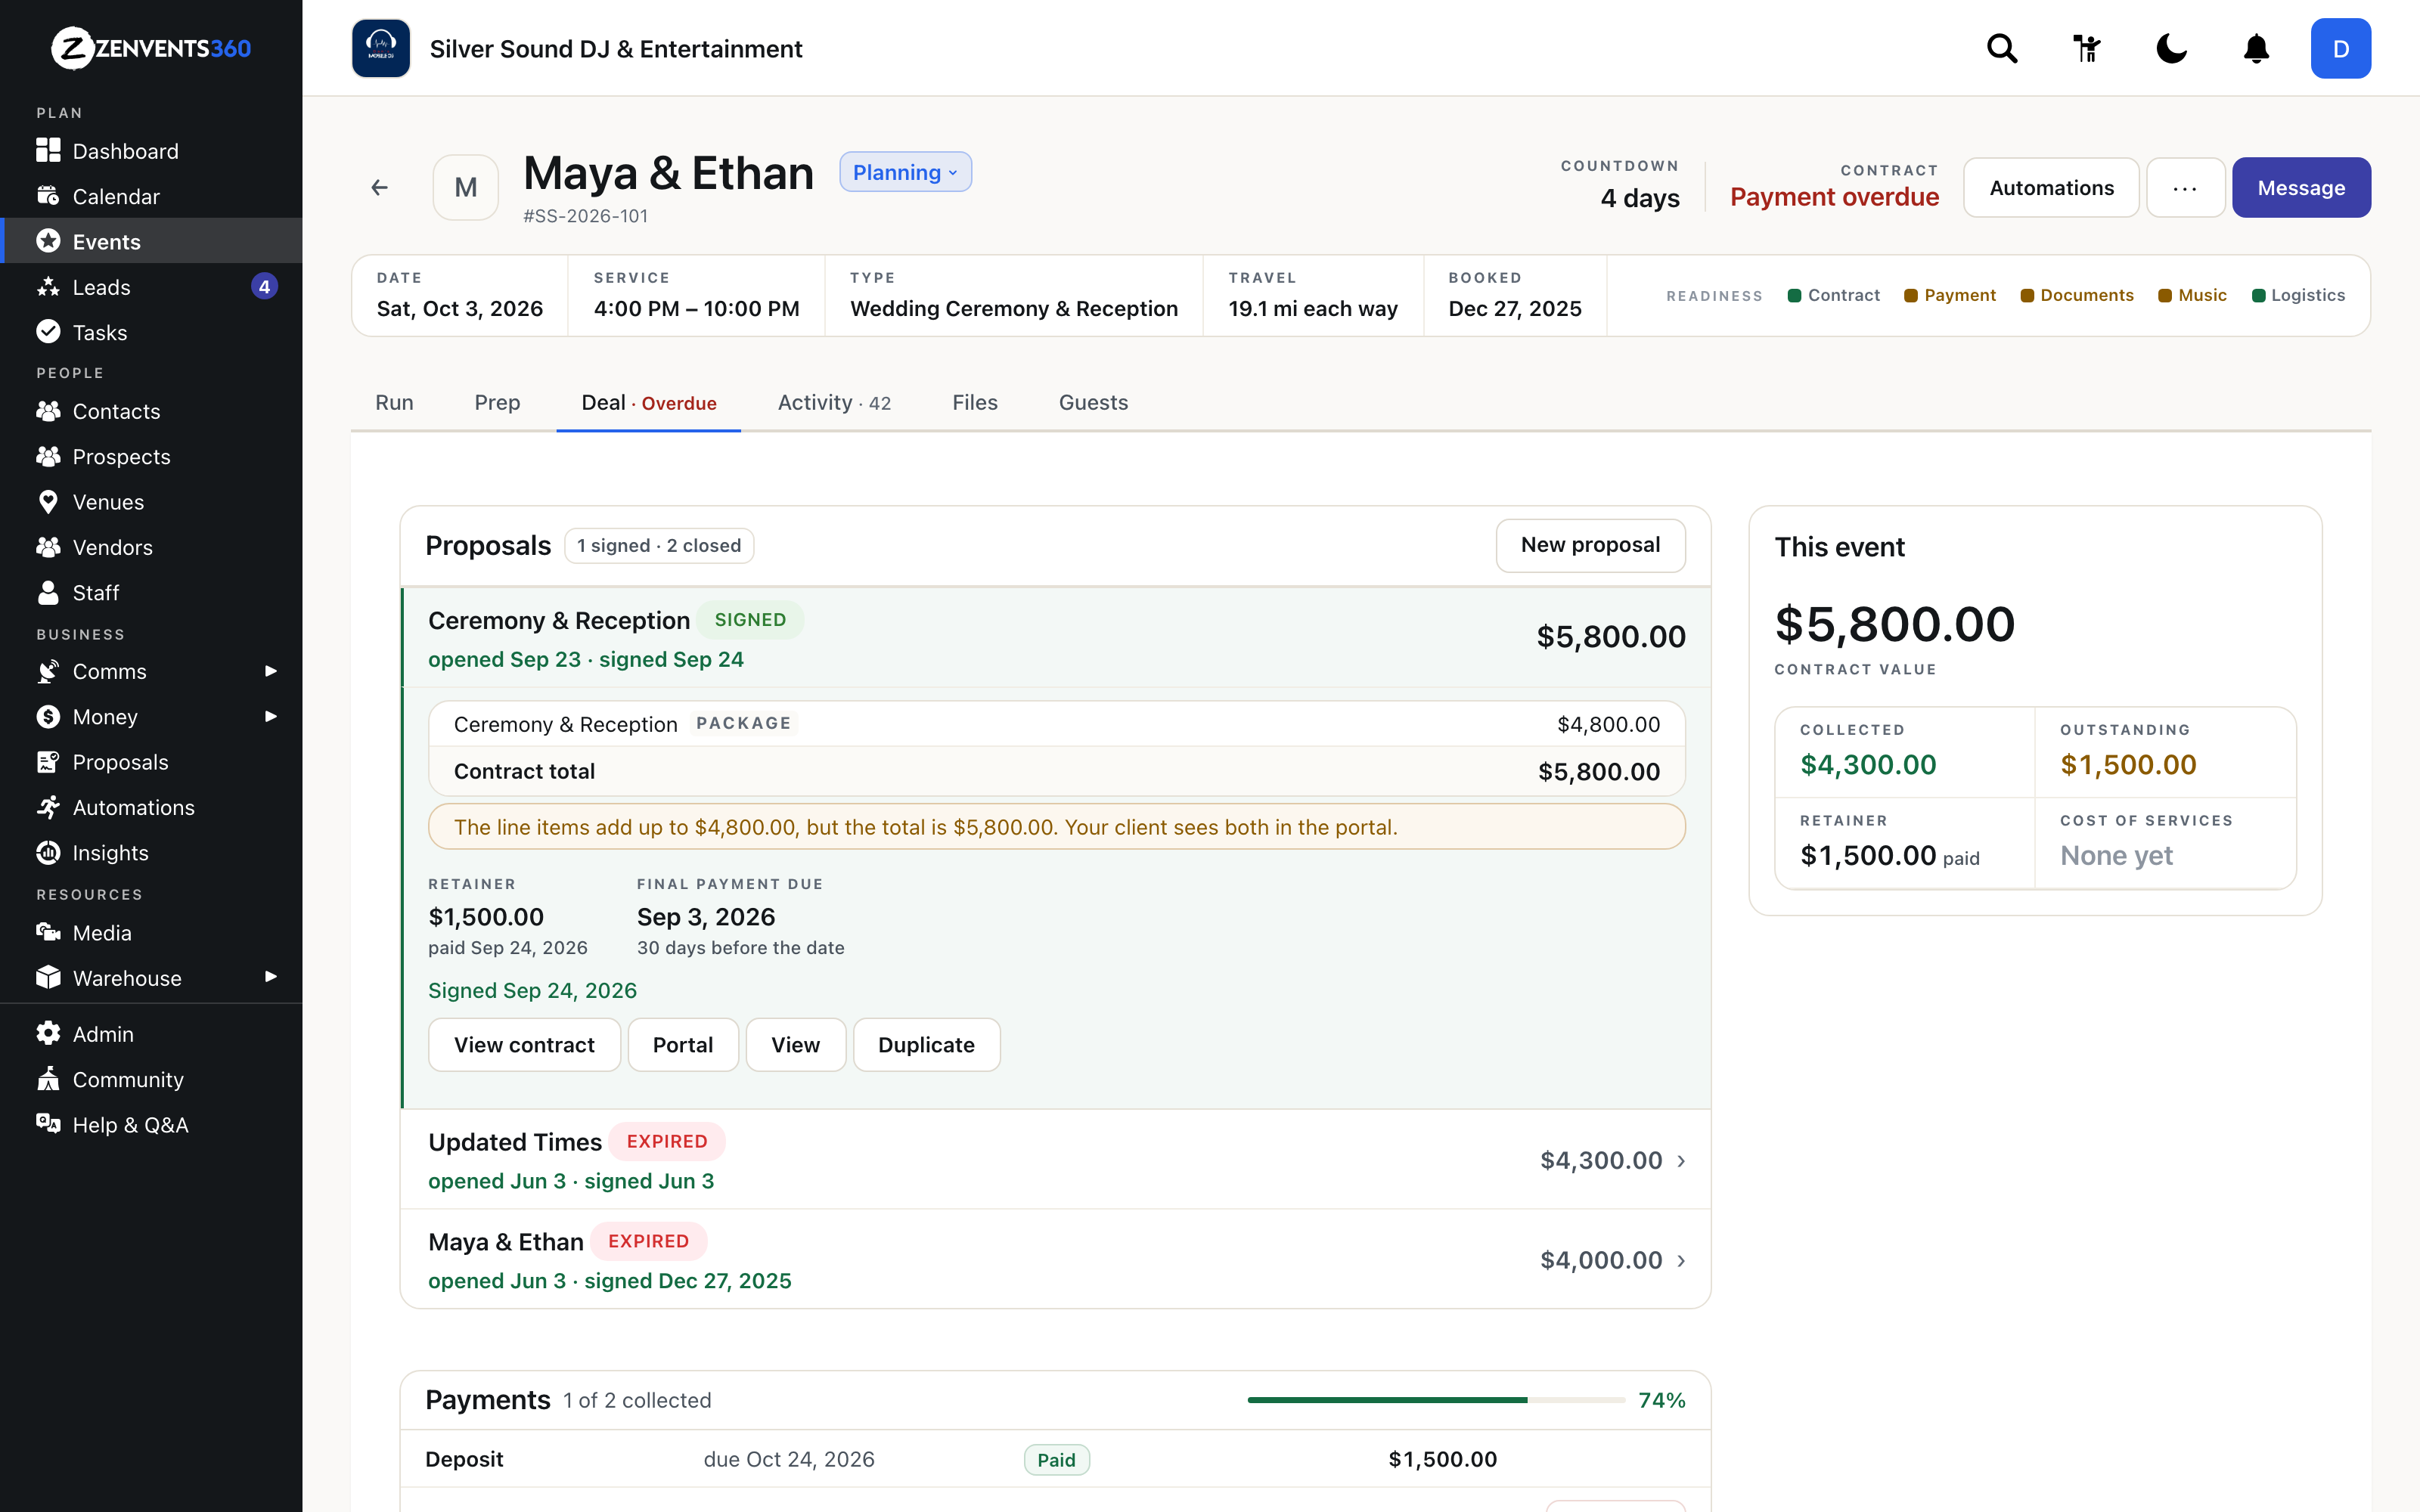Open the search icon in header
Viewport: 2420px width, 1512px height.
click(2002, 48)
